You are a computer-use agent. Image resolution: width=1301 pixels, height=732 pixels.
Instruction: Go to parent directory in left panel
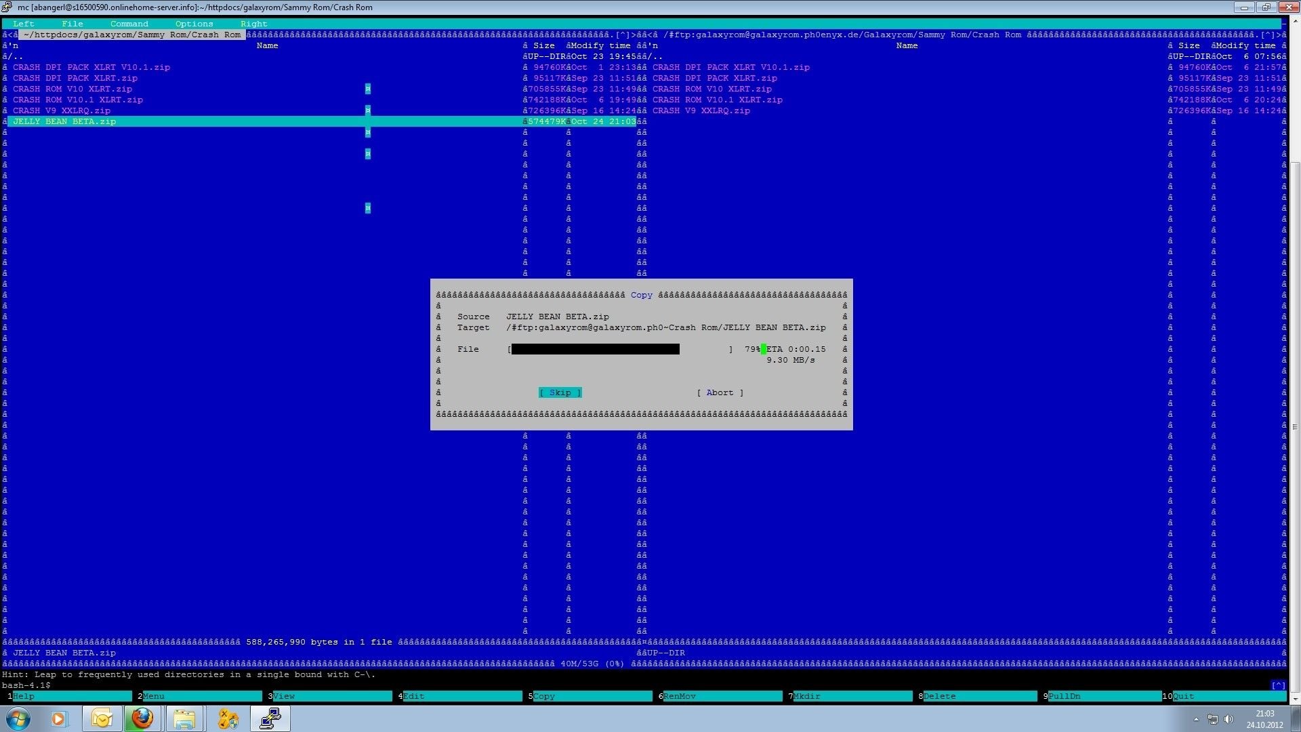tap(16, 56)
